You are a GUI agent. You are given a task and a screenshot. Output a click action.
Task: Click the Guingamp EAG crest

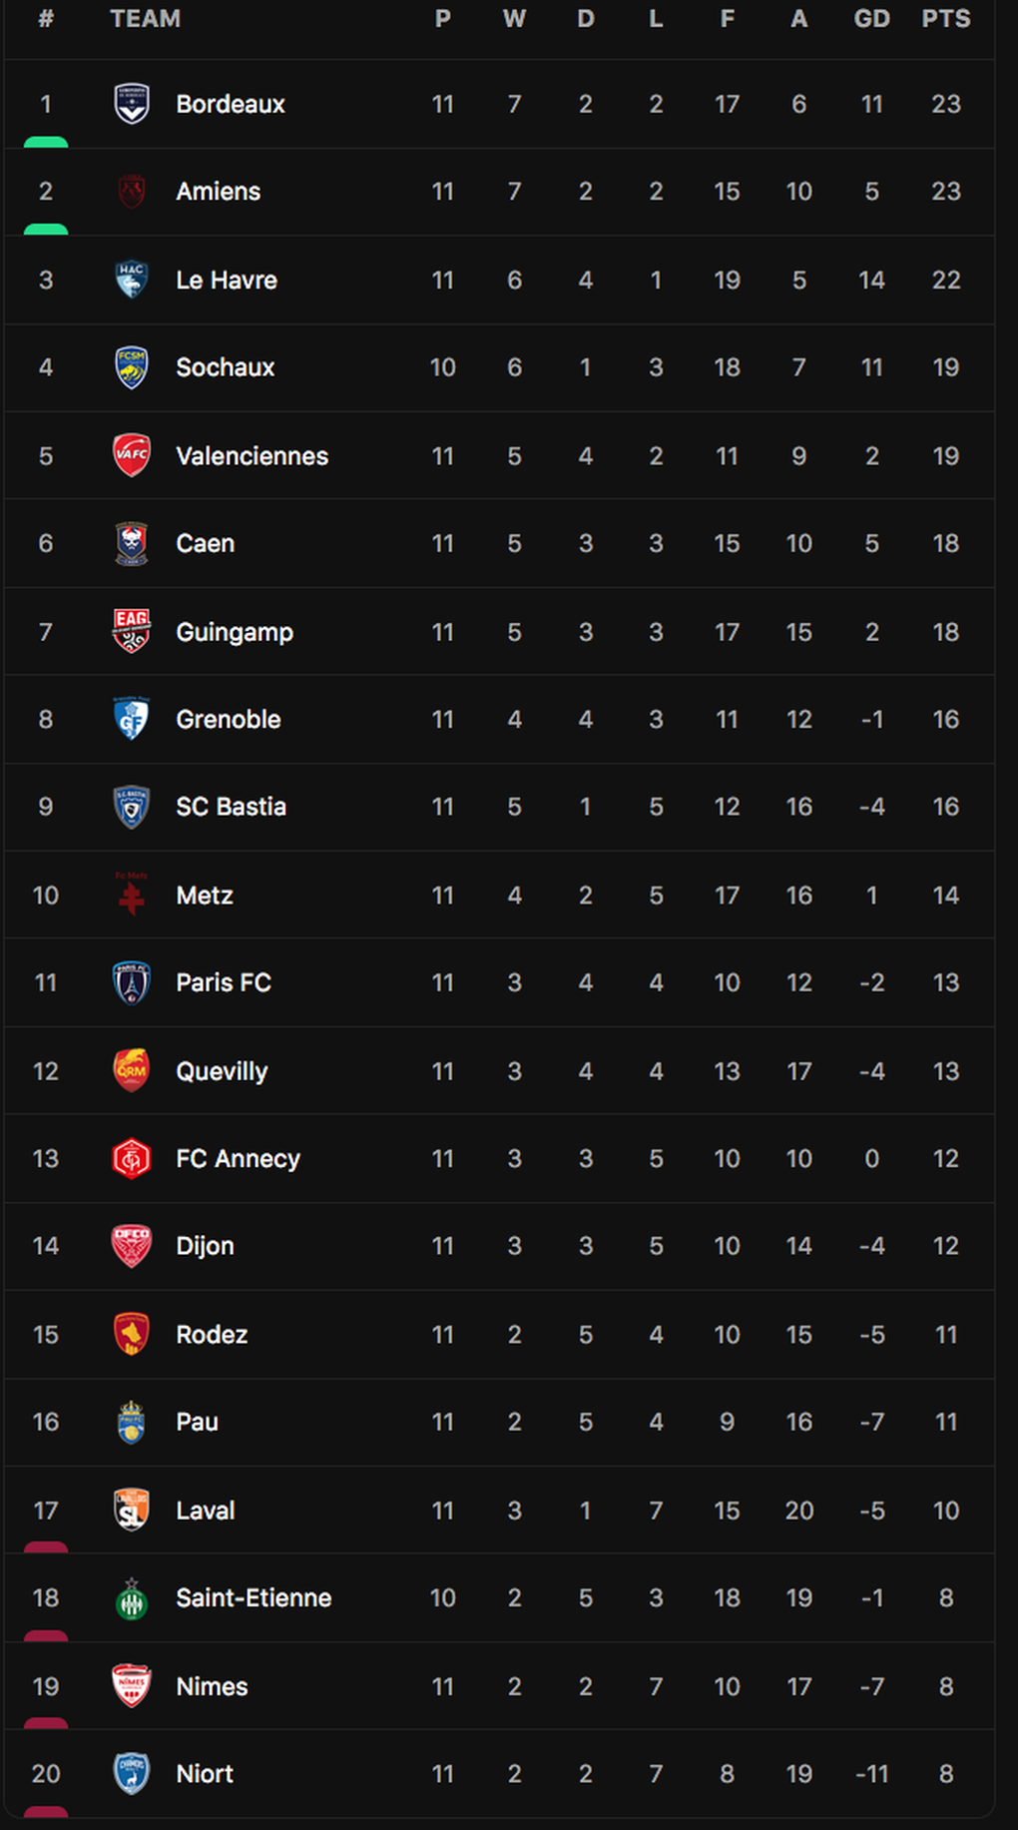point(132,631)
